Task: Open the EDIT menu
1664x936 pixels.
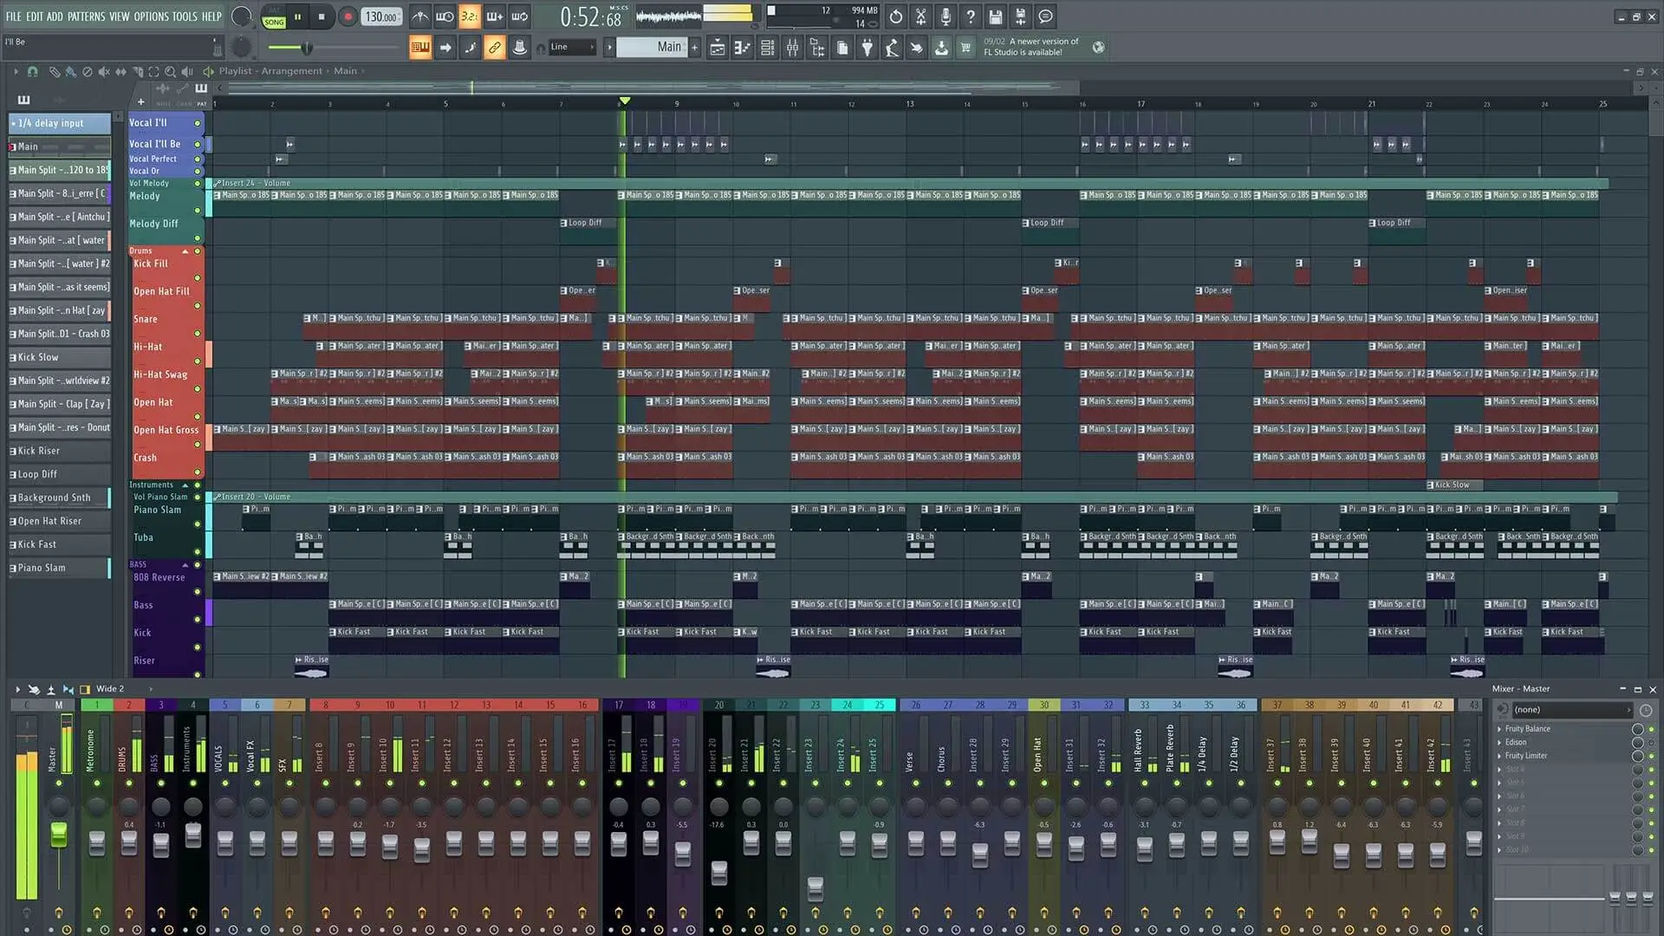Action: pyautogui.click(x=35, y=16)
